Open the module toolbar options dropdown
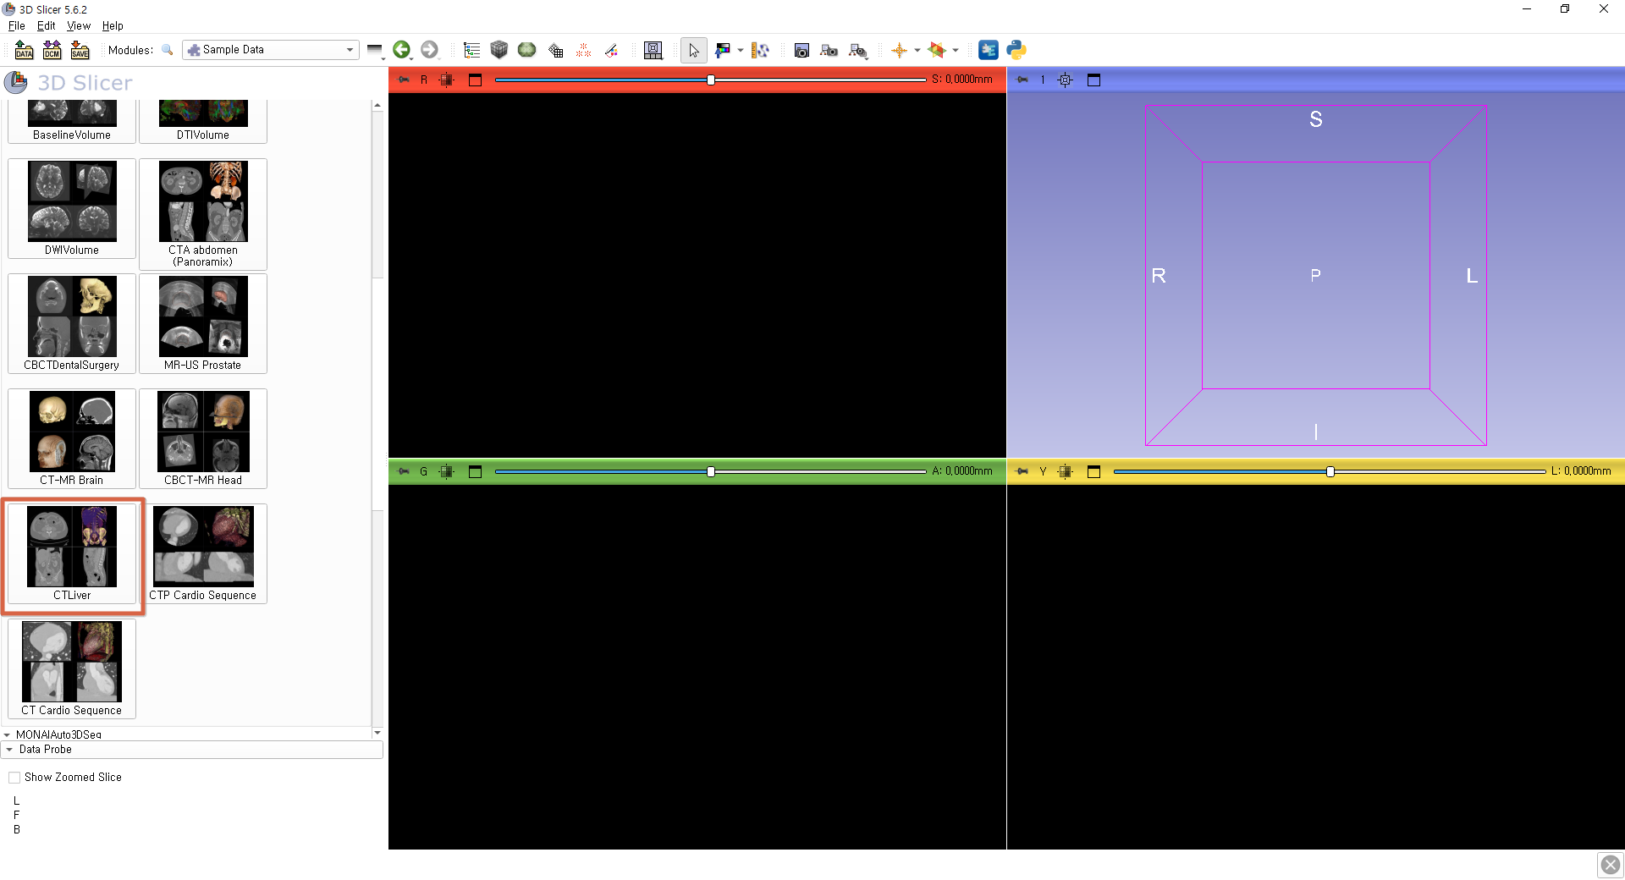The image size is (1625, 880). (375, 51)
